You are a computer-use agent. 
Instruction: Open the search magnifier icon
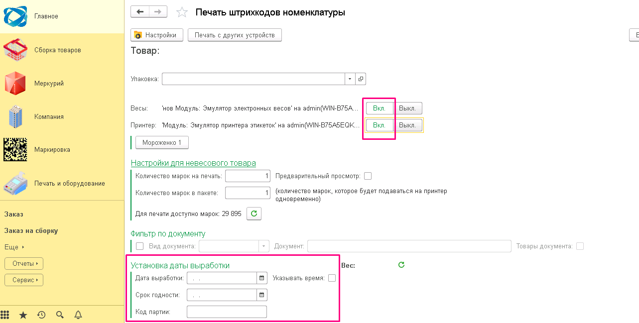(x=60, y=315)
